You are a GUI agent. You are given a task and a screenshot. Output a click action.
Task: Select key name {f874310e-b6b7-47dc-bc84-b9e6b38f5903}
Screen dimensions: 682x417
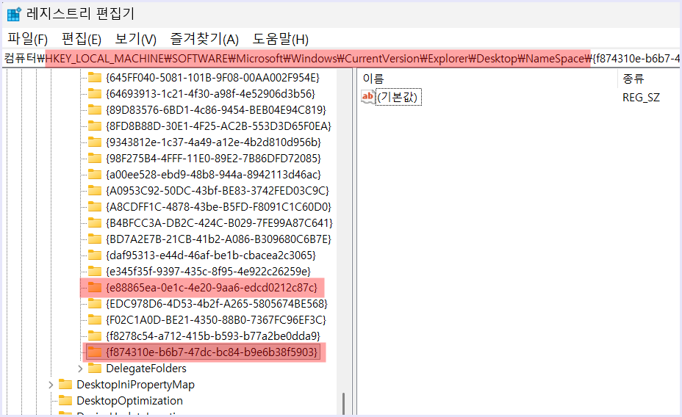point(212,352)
